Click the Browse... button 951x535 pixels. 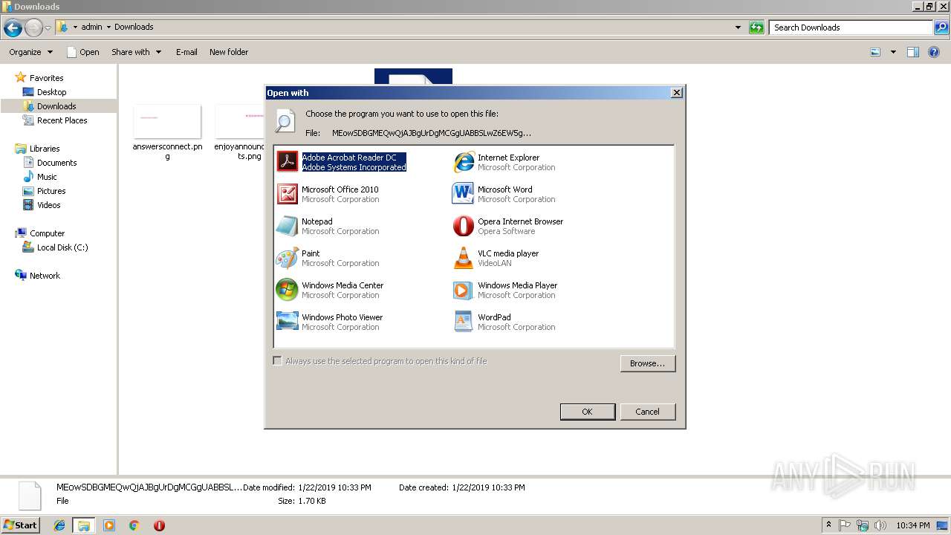[647, 363]
